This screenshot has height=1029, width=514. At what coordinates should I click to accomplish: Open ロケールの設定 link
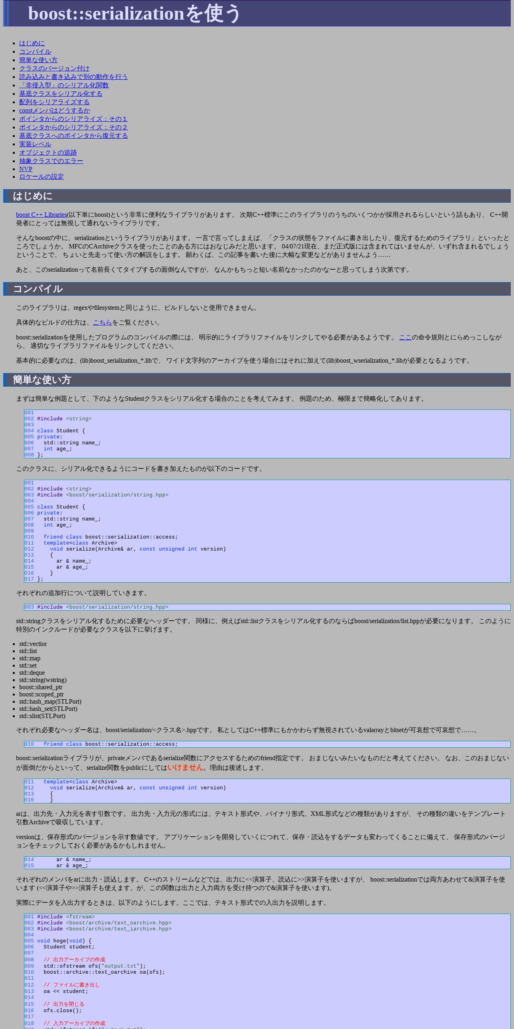click(42, 177)
